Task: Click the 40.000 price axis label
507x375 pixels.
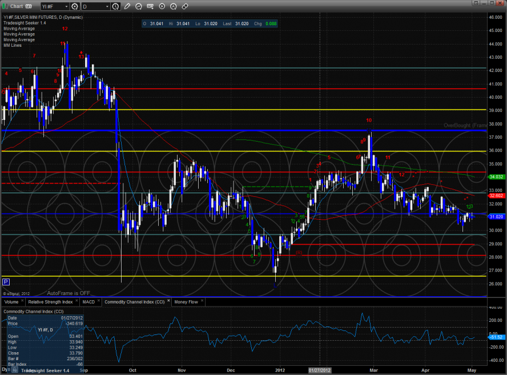Action: click(x=496, y=97)
